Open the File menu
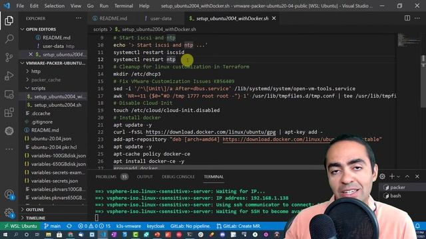 pos(20,6)
